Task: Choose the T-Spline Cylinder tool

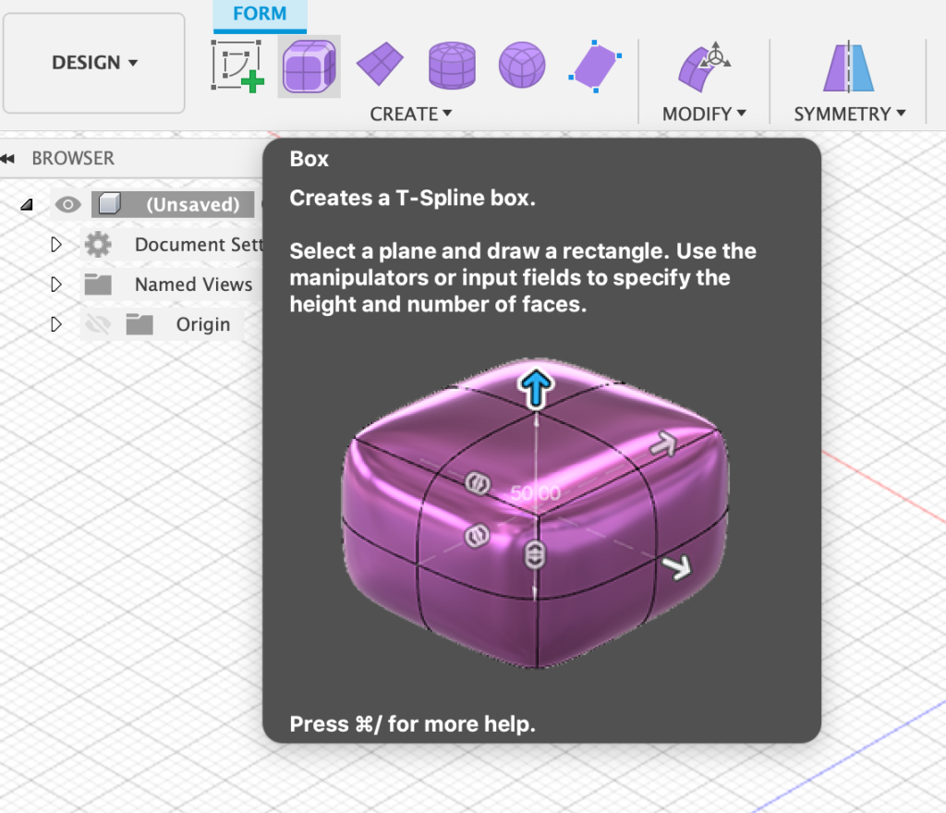Action: pos(452,66)
